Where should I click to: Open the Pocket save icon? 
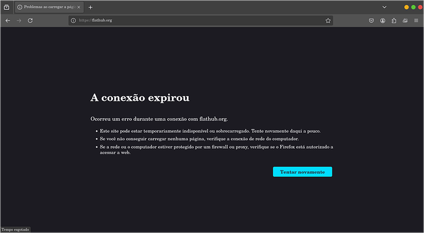point(371,20)
